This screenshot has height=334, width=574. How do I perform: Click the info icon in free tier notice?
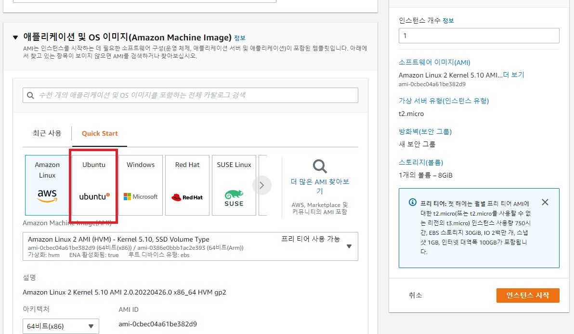click(x=413, y=202)
